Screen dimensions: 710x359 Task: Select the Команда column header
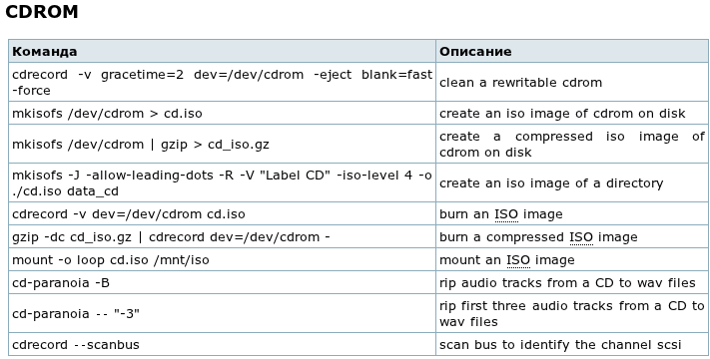[x=44, y=51]
